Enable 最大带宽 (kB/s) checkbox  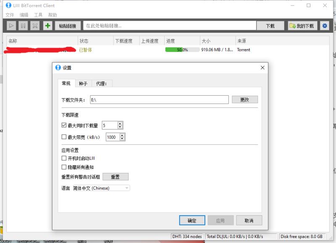point(64,137)
